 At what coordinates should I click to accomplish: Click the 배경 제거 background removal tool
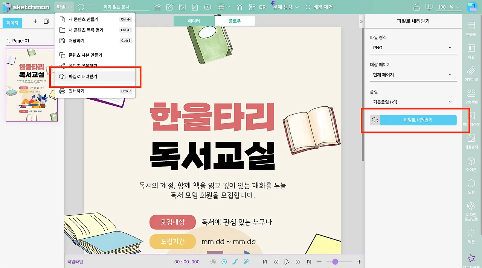coord(319,7)
